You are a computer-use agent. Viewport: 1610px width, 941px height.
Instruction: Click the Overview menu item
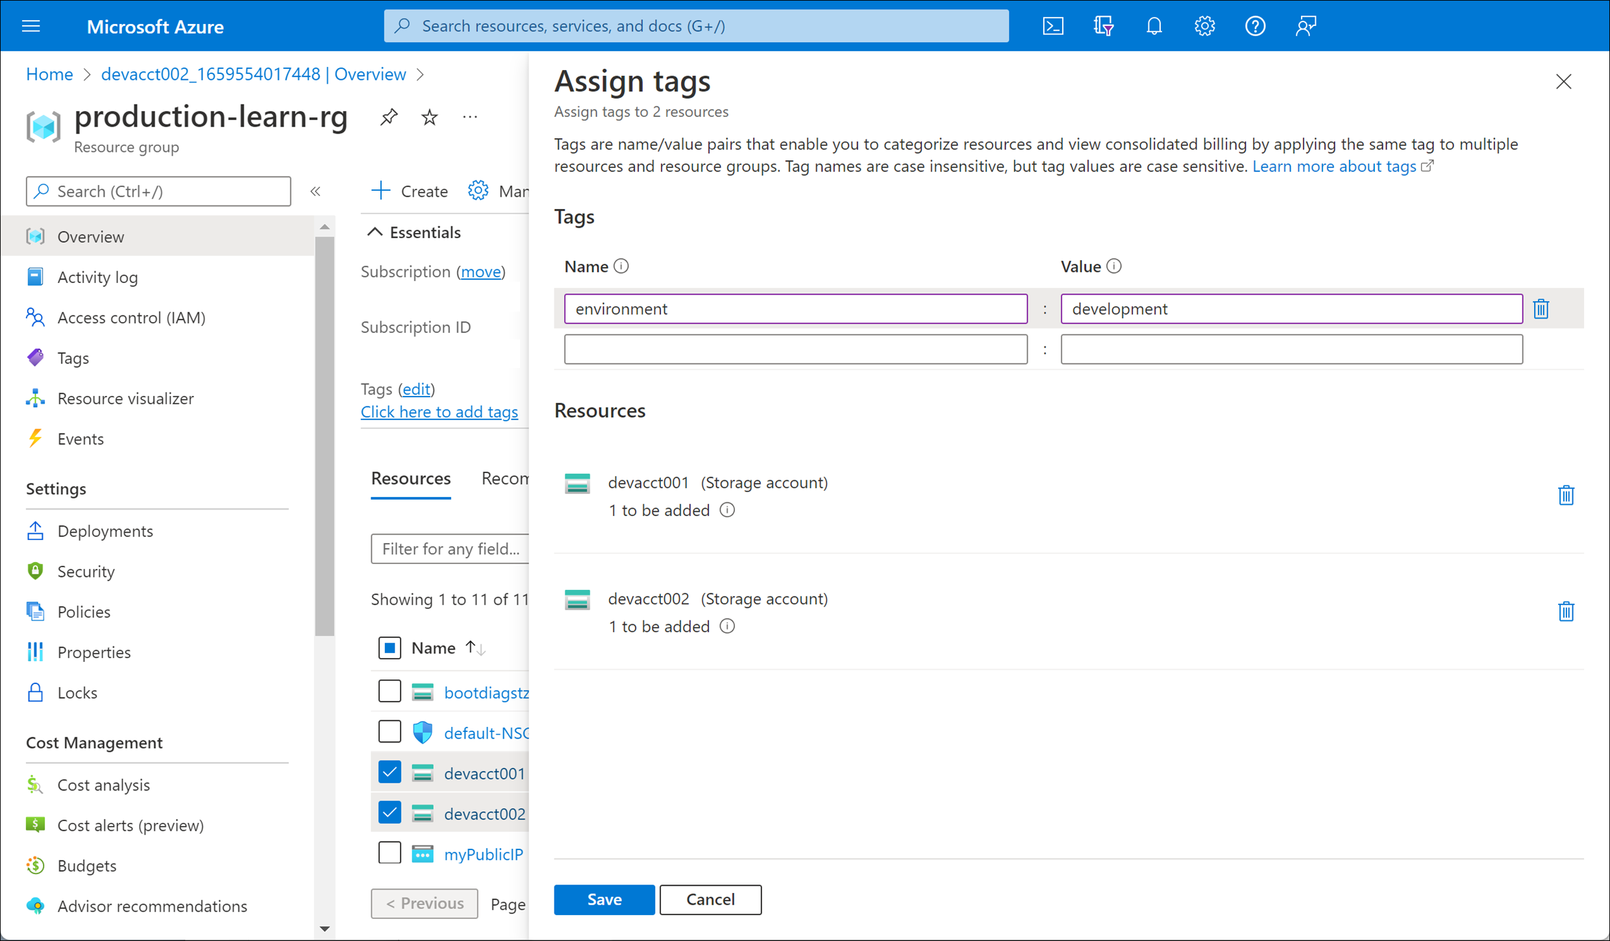pos(91,235)
